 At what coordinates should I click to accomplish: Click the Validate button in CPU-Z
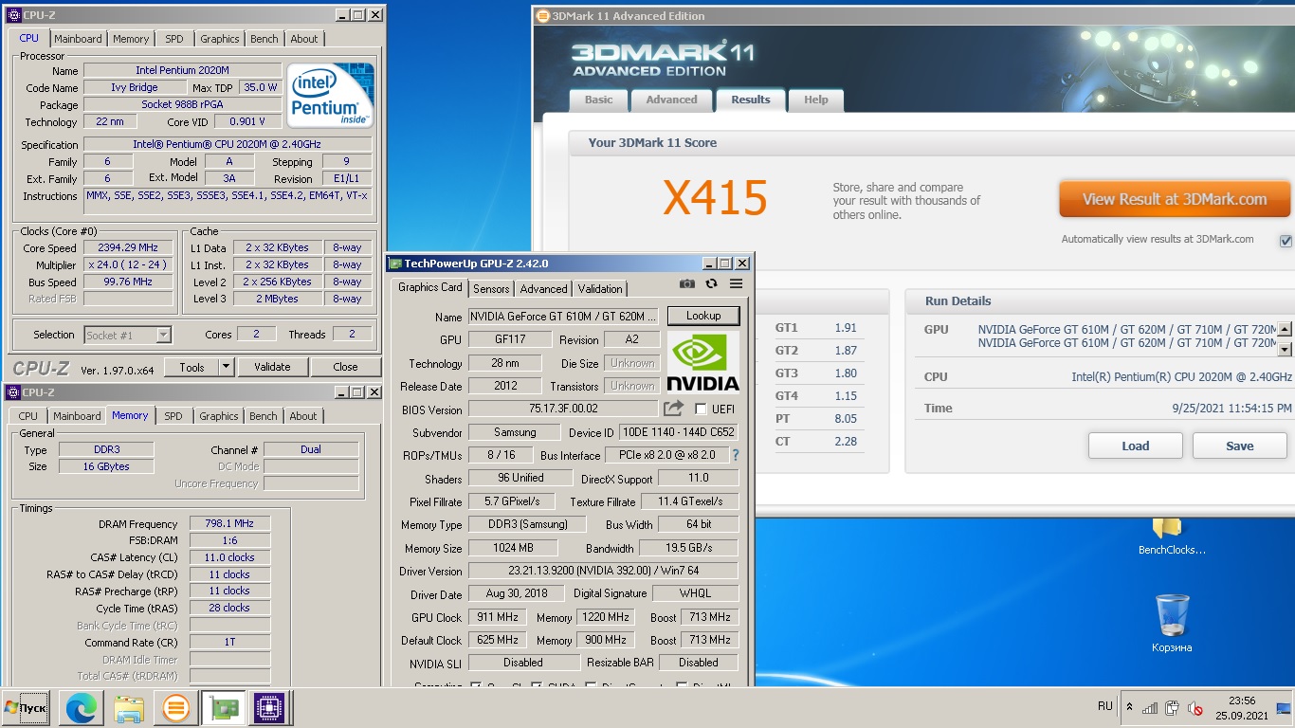272,367
